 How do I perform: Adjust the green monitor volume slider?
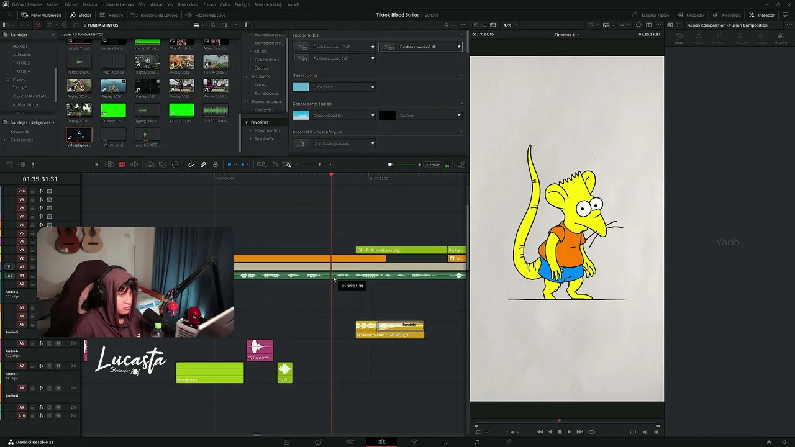pyautogui.click(x=408, y=165)
